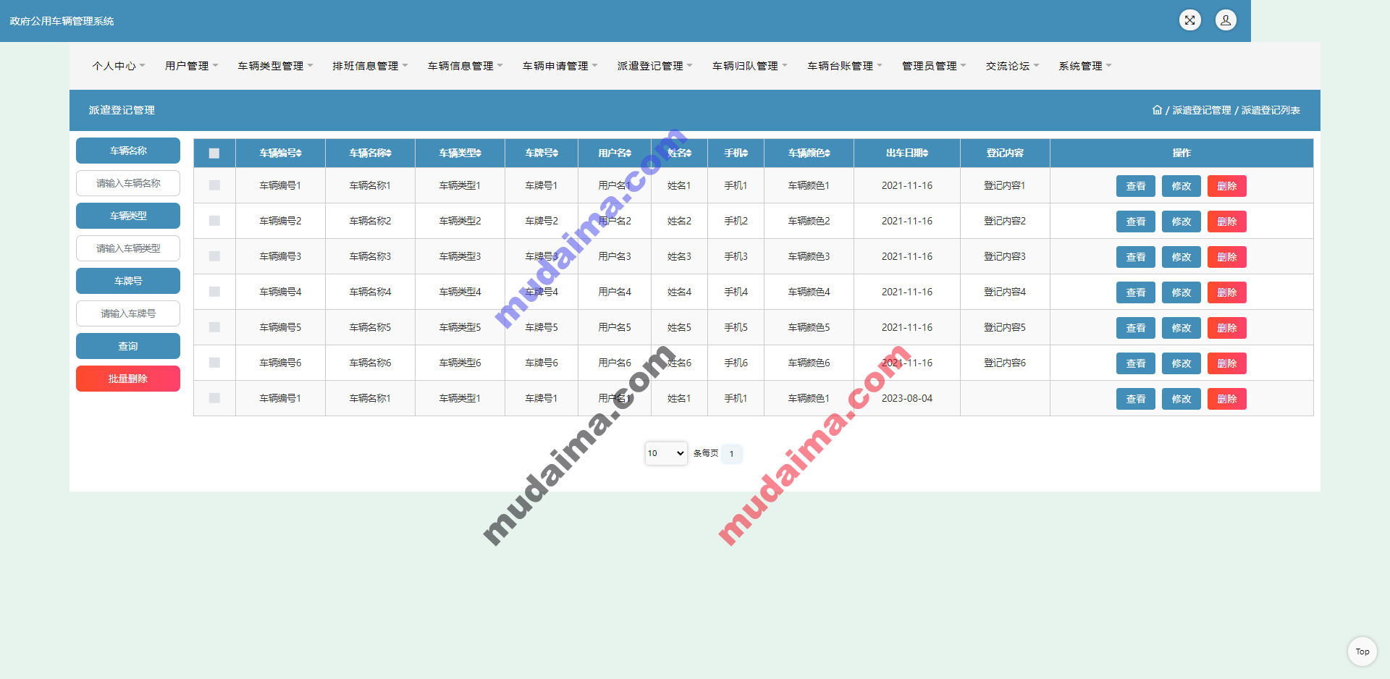1390x679 pixels.
Task: Sort by 用户名 column header
Action: (x=615, y=153)
